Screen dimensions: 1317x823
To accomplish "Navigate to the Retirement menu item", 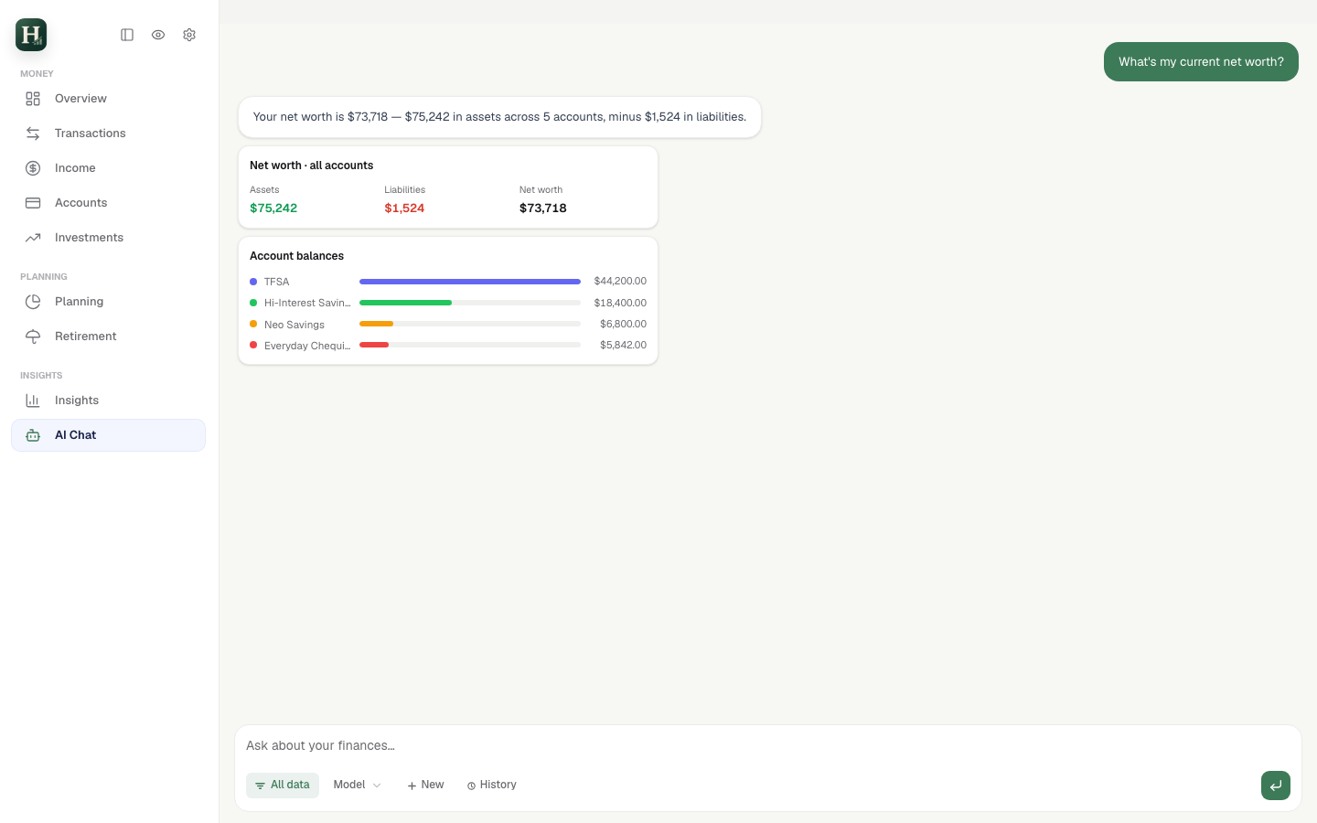I will click(x=108, y=337).
